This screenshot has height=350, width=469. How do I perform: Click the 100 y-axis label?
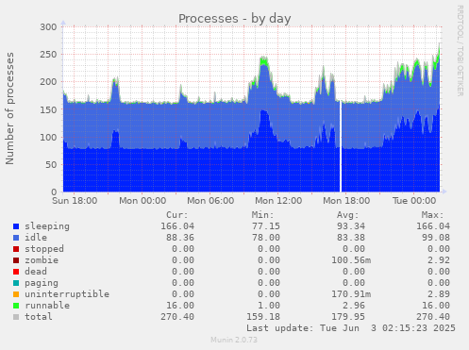[48, 137]
